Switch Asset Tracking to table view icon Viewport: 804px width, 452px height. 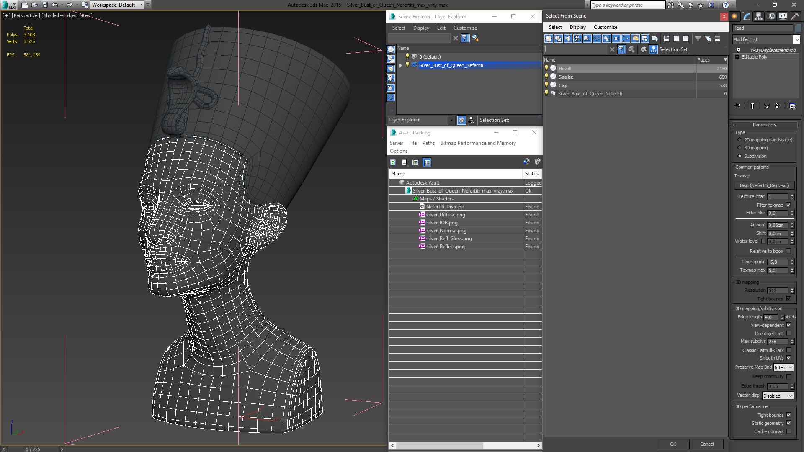tap(427, 162)
